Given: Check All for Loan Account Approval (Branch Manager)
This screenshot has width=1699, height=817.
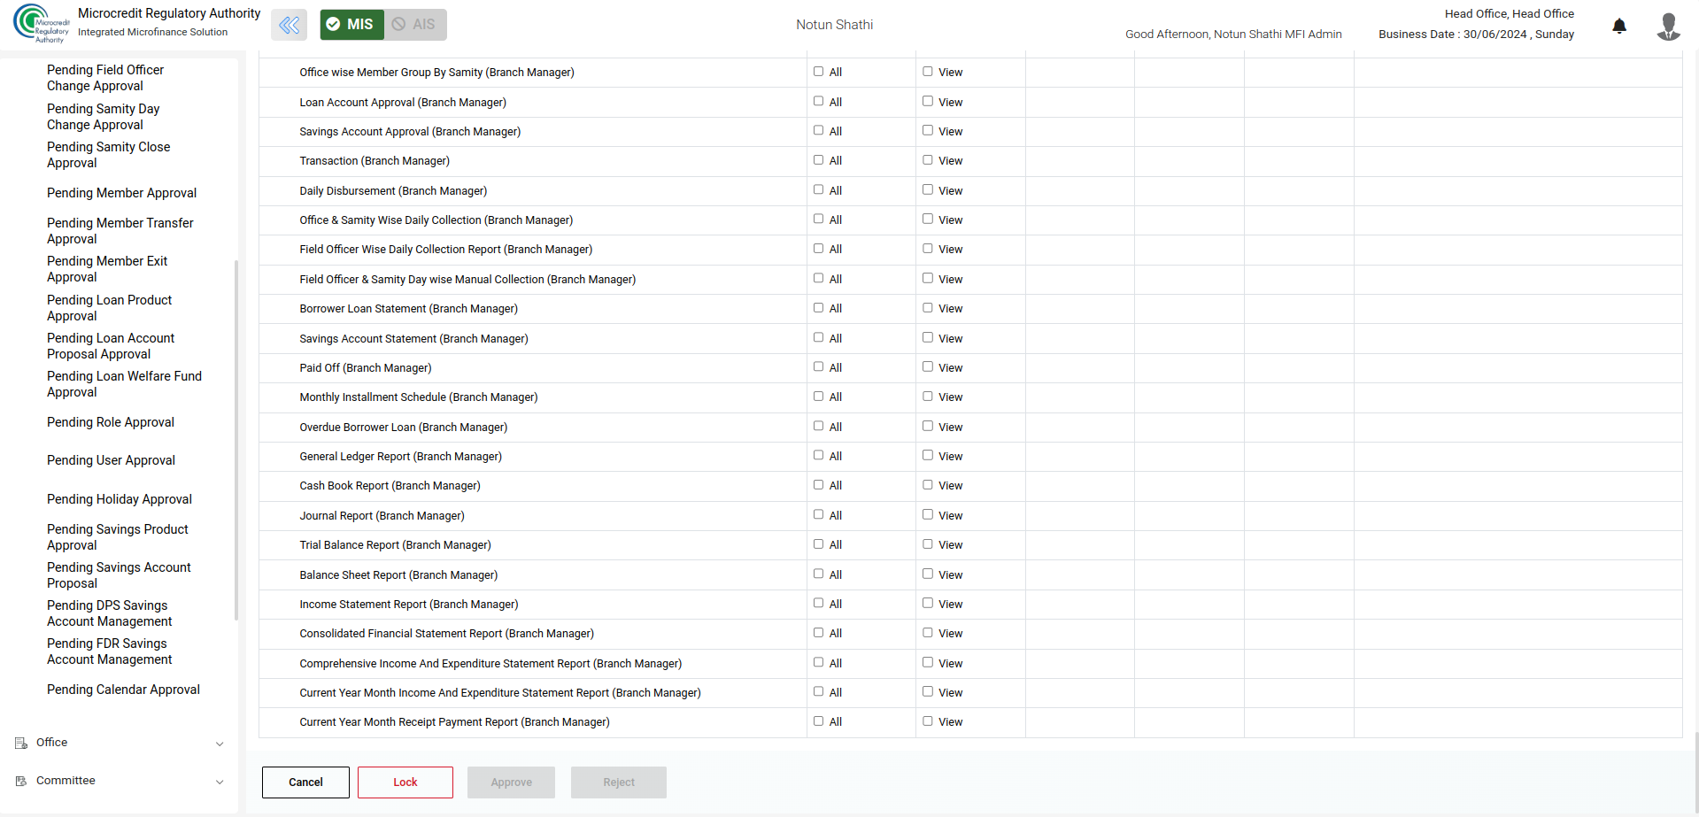Looking at the screenshot, I should 818,101.
